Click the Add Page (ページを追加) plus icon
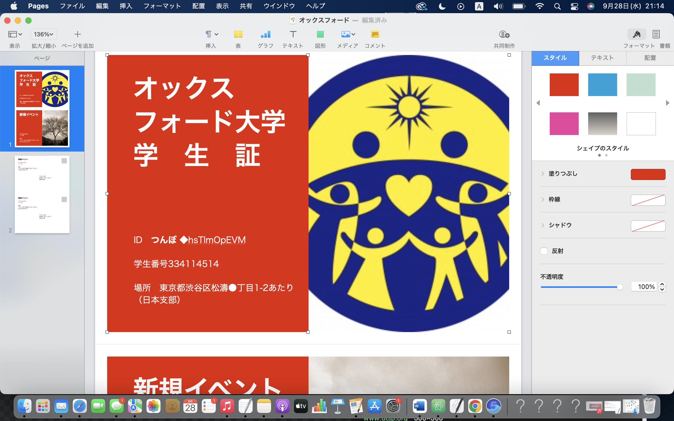Image resolution: width=674 pixels, height=421 pixels. tap(77, 34)
